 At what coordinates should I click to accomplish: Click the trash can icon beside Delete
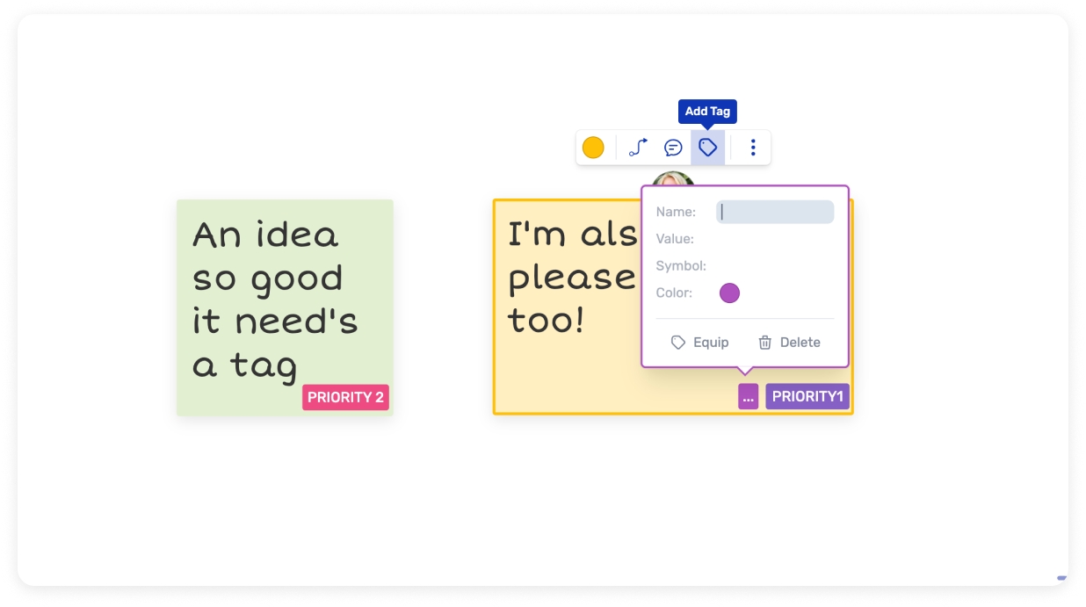coord(765,343)
